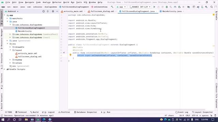The width and height of the screenshot is (218, 122).
Task: Open the Refactor menu
Action: (x=57, y=2)
